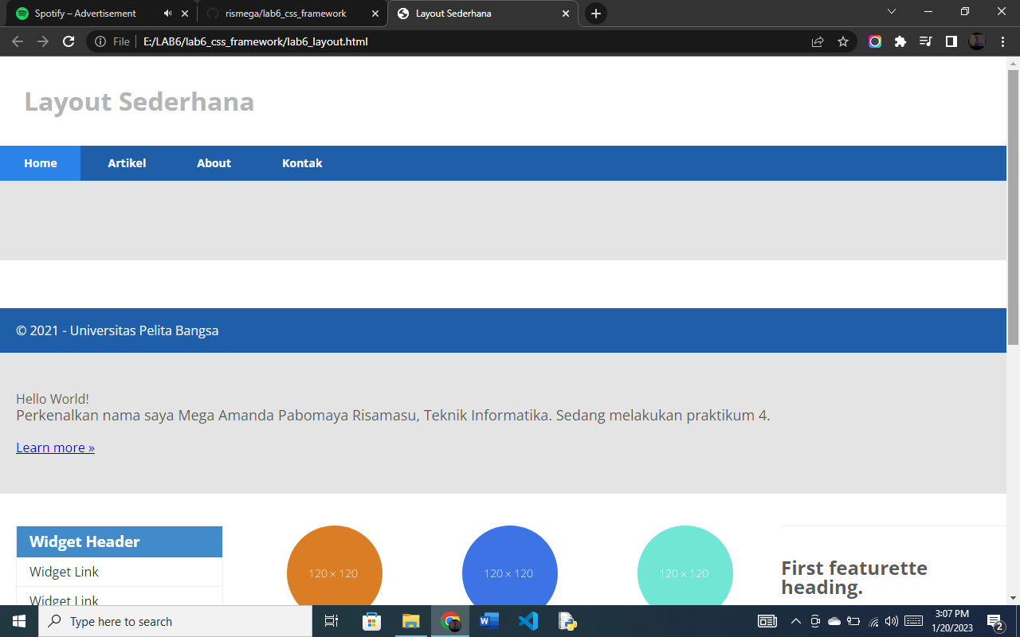Click the first Widget Link

(64, 572)
